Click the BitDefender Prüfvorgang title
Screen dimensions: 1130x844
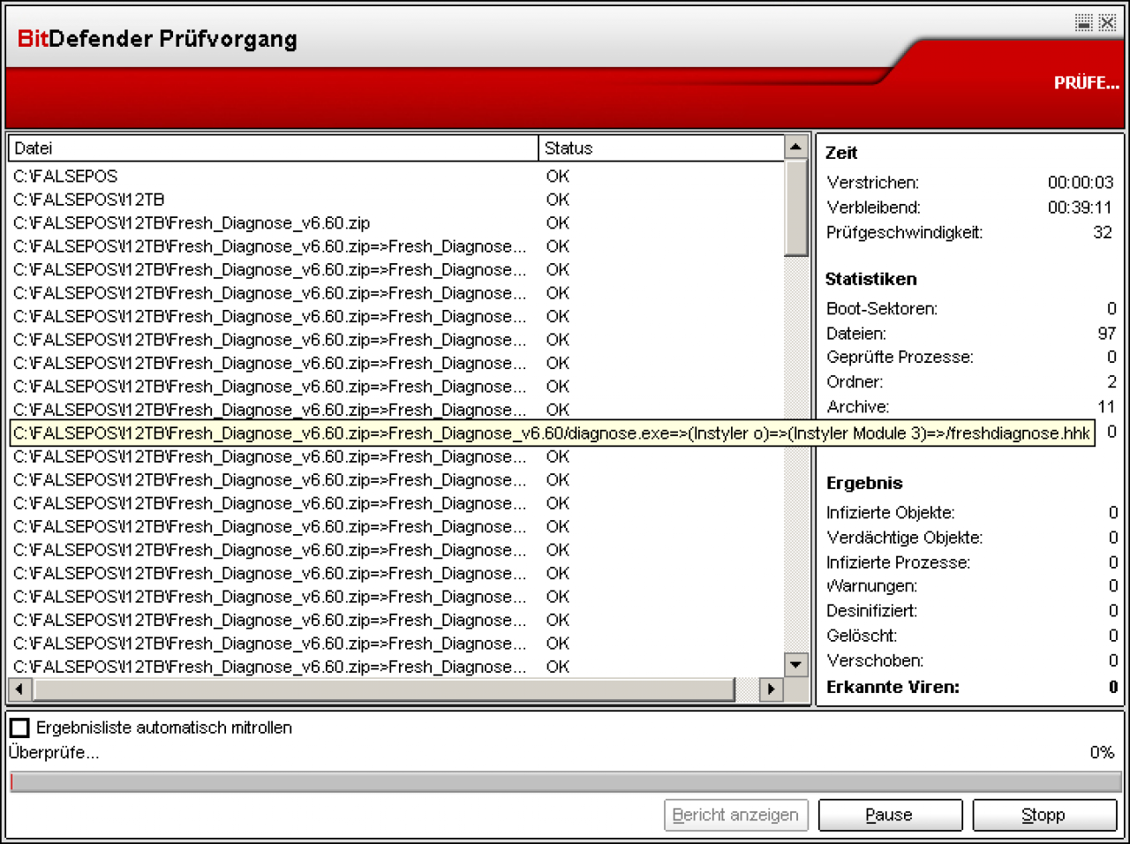[x=157, y=39]
